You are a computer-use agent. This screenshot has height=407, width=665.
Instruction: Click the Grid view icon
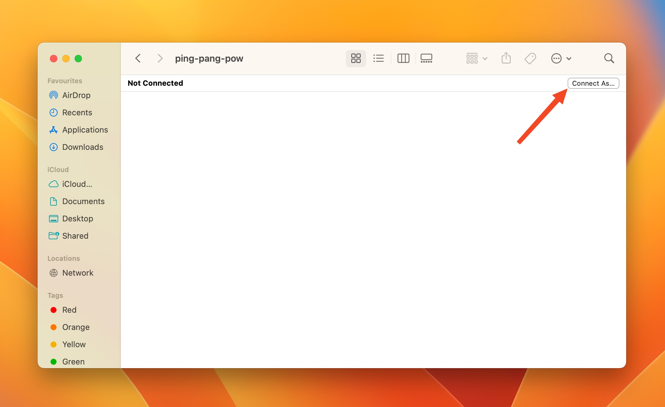[356, 58]
